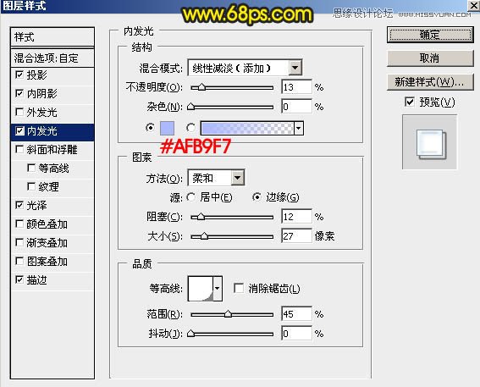Select the 内阴影 style row label
This screenshot has width=480, height=387.
[x=41, y=93]
